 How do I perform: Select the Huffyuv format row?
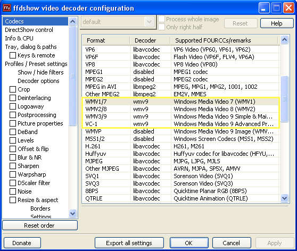pyautogui.click(x=181, y=154)
